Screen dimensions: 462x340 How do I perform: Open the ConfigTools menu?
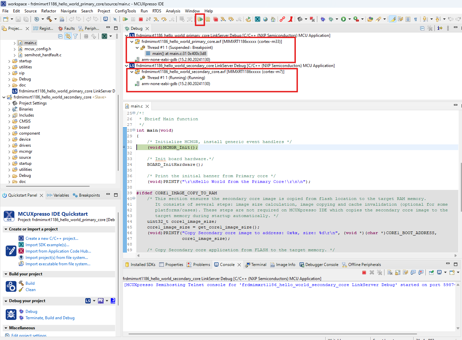(125, 11)
